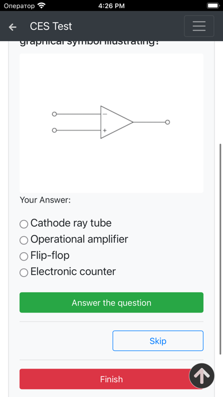The image size is (223, 397).
Task: Tap the Wi-Fi status icon
Action: 41,6
